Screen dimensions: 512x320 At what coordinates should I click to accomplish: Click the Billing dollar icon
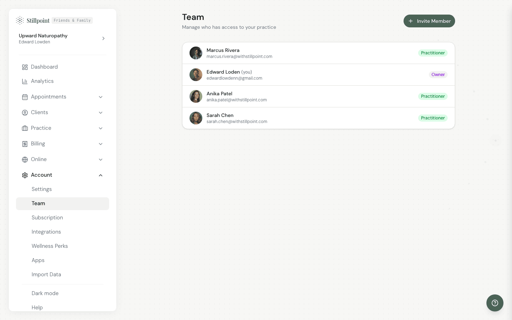pyautogui.click(x=25, y=144)
